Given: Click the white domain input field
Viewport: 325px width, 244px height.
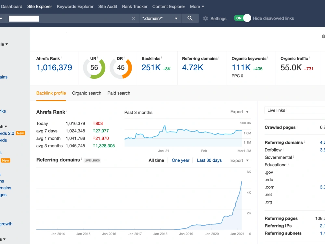Looking at the screenshot, I should 24,19.
